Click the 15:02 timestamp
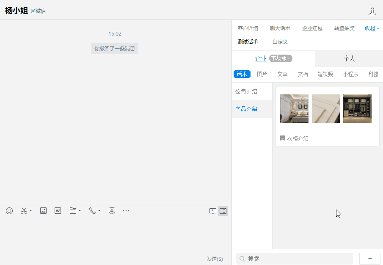This screenshot has height=265, width=383. coord(115,34)
